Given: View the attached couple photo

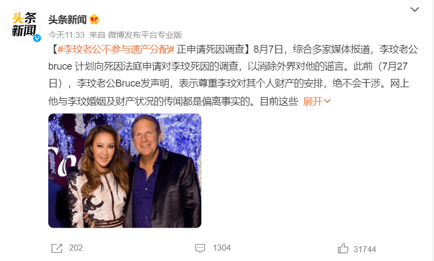Looking at the screenshot, I should pos(125,171).
